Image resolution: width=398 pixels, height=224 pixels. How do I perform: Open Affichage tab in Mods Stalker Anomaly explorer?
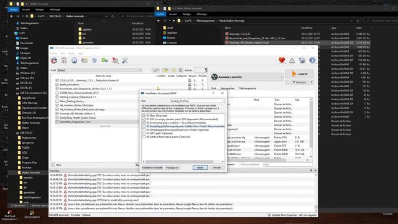[x=201, y=14]
